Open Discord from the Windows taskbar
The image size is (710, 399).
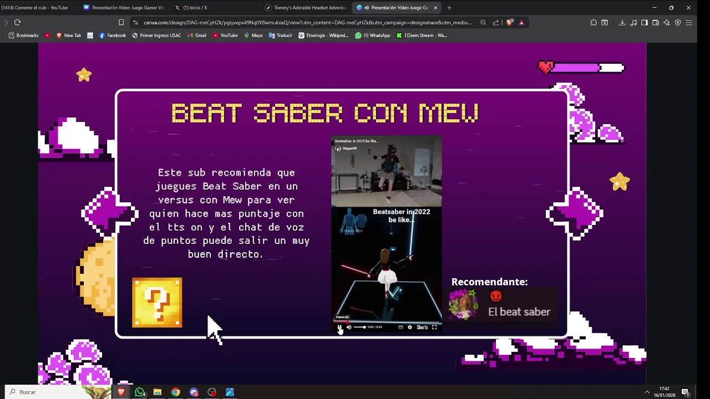tap(194, 392)
